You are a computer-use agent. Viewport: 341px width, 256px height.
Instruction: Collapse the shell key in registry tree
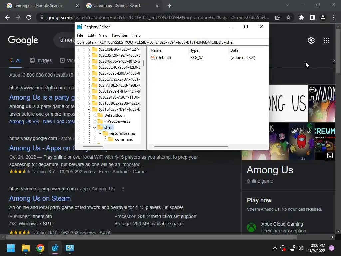[94, 127]
